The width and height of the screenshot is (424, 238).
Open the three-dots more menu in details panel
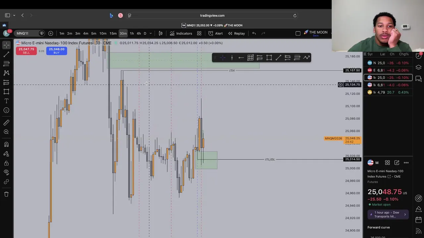pos(406,163)
